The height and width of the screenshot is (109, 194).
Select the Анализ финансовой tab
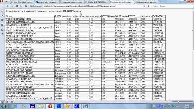pos(122,2)
